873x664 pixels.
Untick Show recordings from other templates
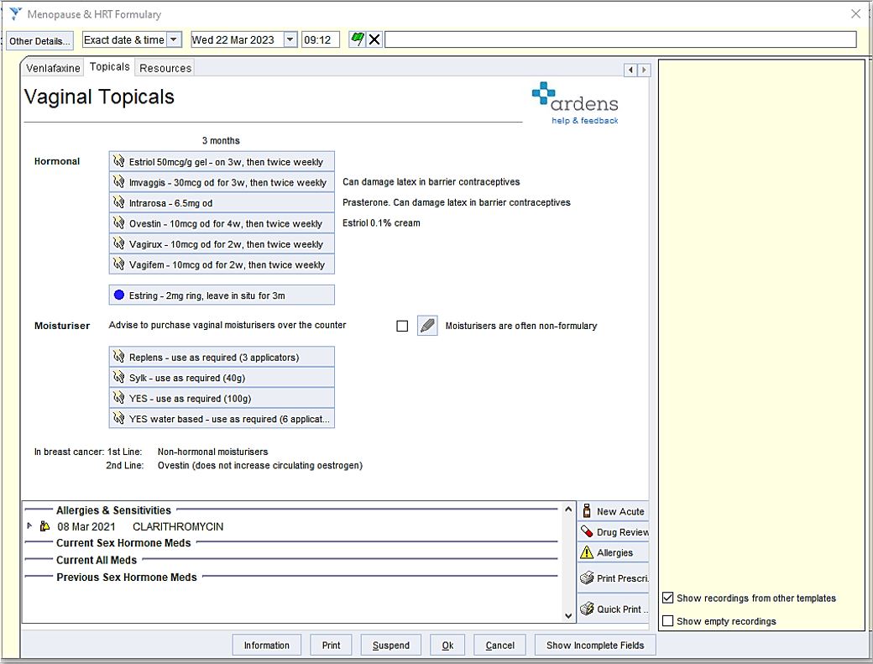coord(668,598)
